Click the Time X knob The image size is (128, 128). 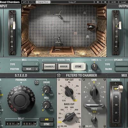click(94, 67)
